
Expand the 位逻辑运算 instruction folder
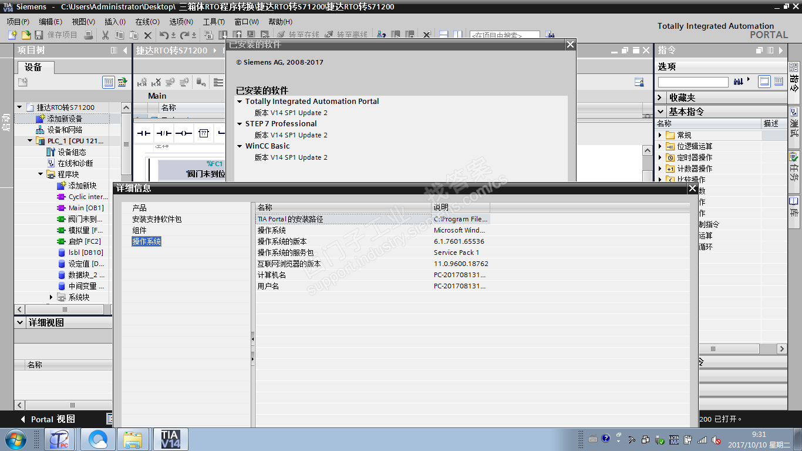click(x=660, y=146)
